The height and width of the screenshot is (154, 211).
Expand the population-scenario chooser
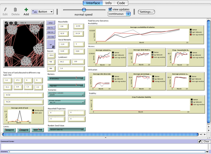[x=66, y=94]
